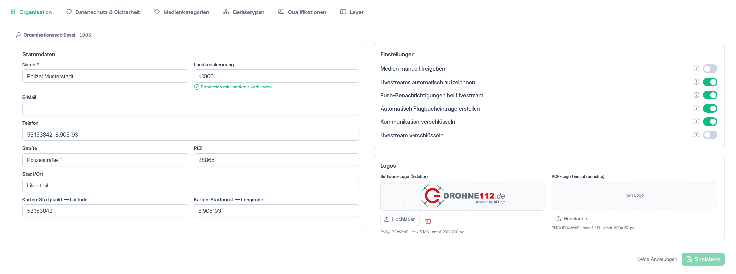The image size is (736, 274).
Task: Click the info icon beside Medien manuell freigeben
Action: tap(696, 68)
